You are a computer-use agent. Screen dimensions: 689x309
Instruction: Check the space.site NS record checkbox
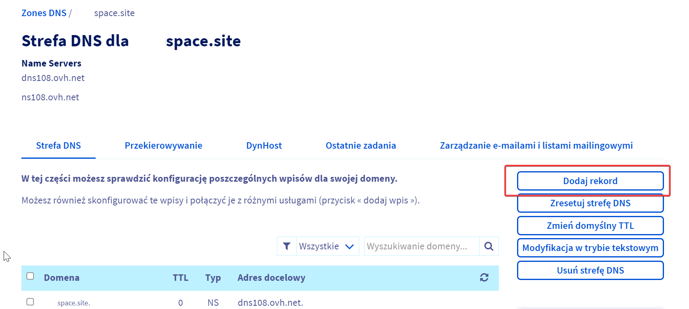coord(30,302)
